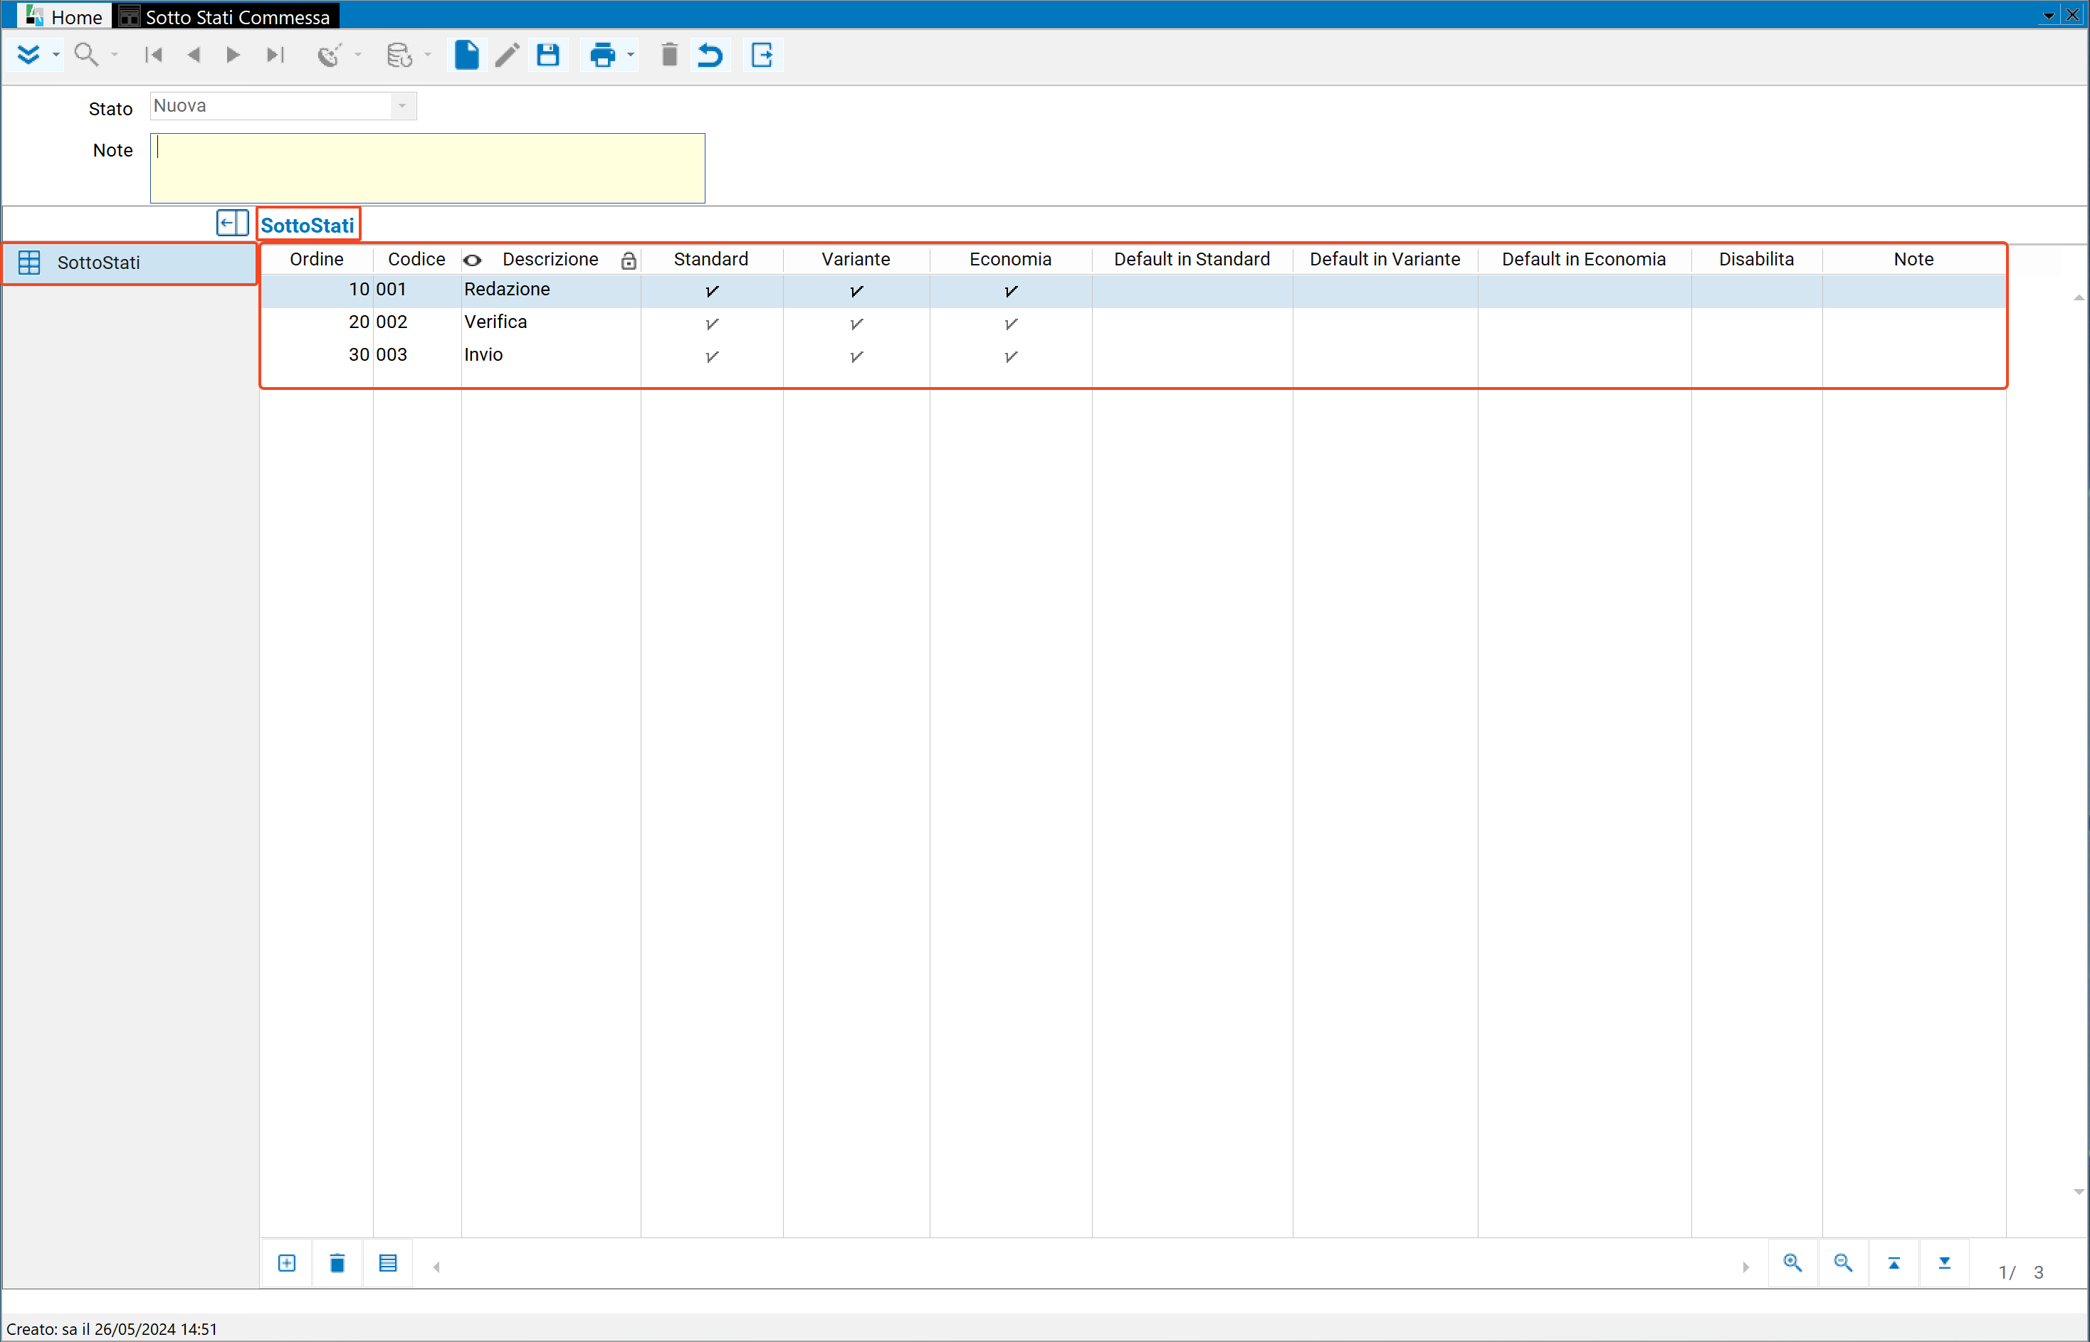This screenshot has width=2090, height=1342.
Task: Toggle Economia checkbox for Redazione row
Action: tap(1011, 291)
